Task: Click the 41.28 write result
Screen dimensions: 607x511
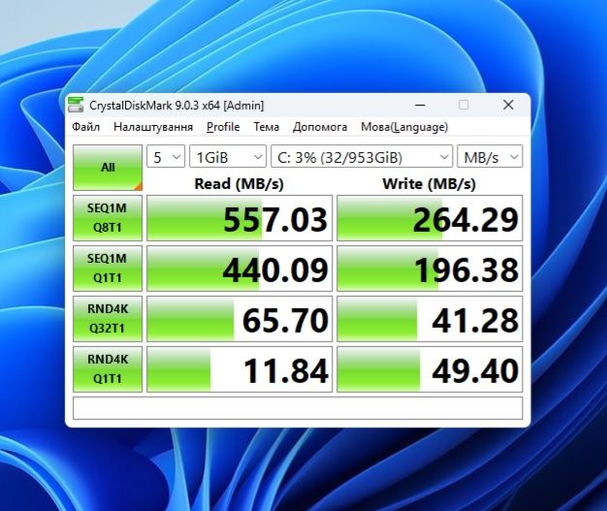Action: [430, 319]
